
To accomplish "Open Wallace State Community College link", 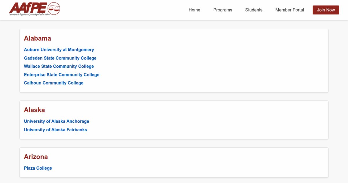I will click(x=59, y=66).
